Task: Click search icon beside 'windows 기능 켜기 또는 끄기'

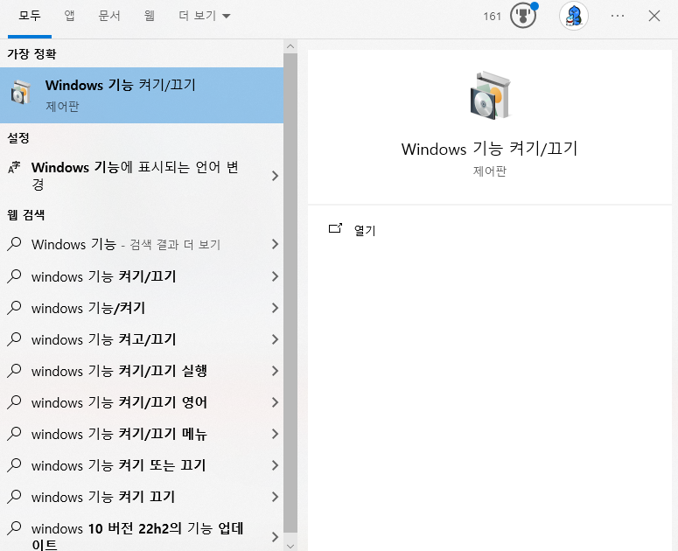Action: click(14, 465)
